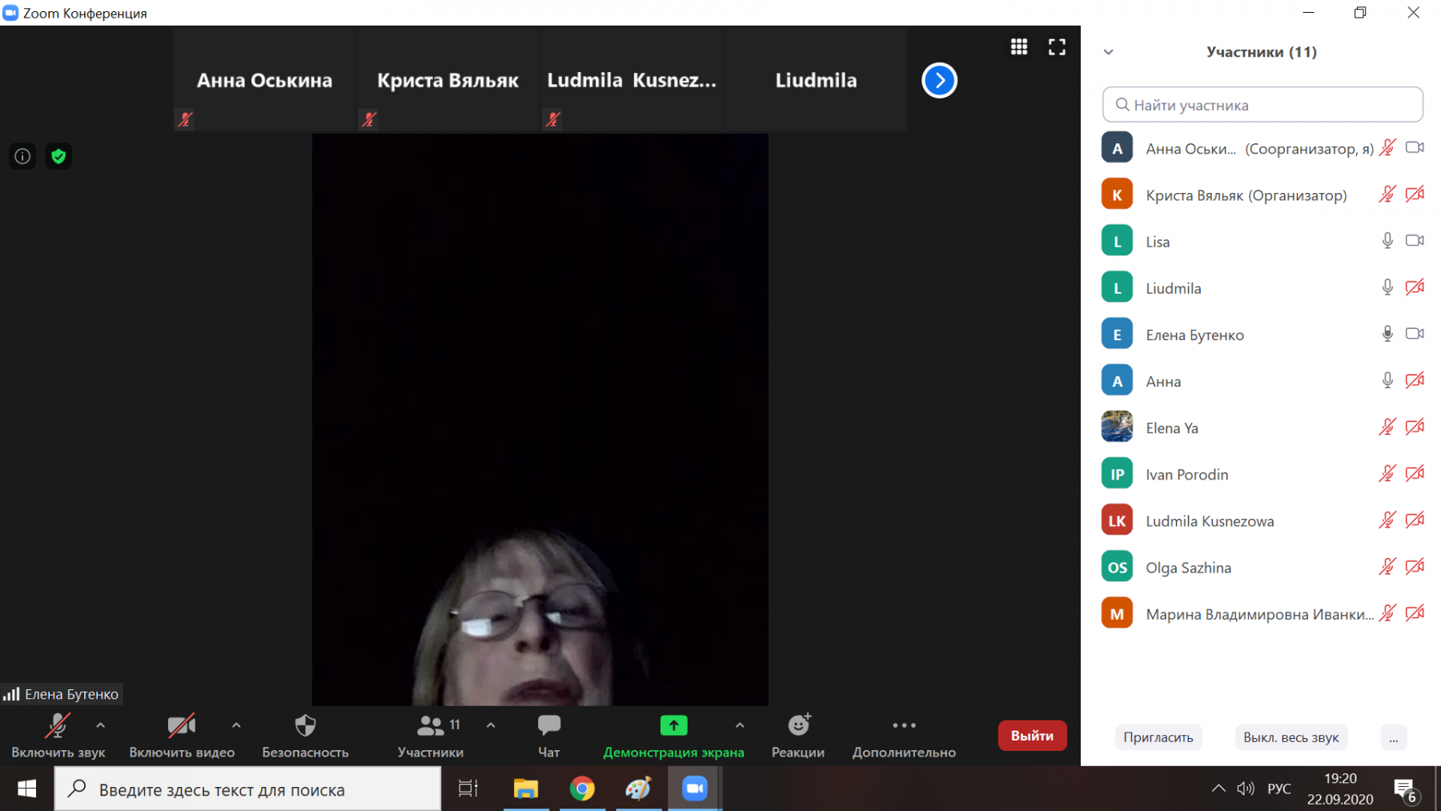
Task: Toggle the Участники panel
Action: [x=431, y=736]
